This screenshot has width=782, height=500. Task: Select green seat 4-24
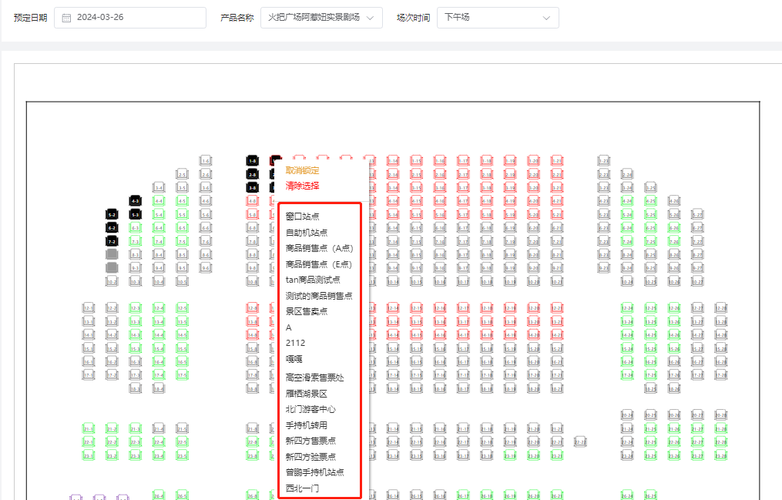point(626,201)
